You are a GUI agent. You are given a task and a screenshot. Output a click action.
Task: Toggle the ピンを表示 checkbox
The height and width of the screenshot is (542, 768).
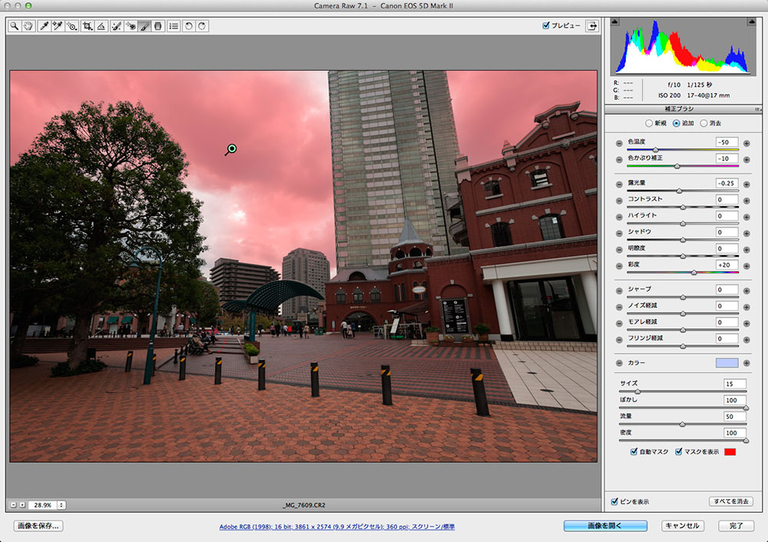(x=614, y=501)
